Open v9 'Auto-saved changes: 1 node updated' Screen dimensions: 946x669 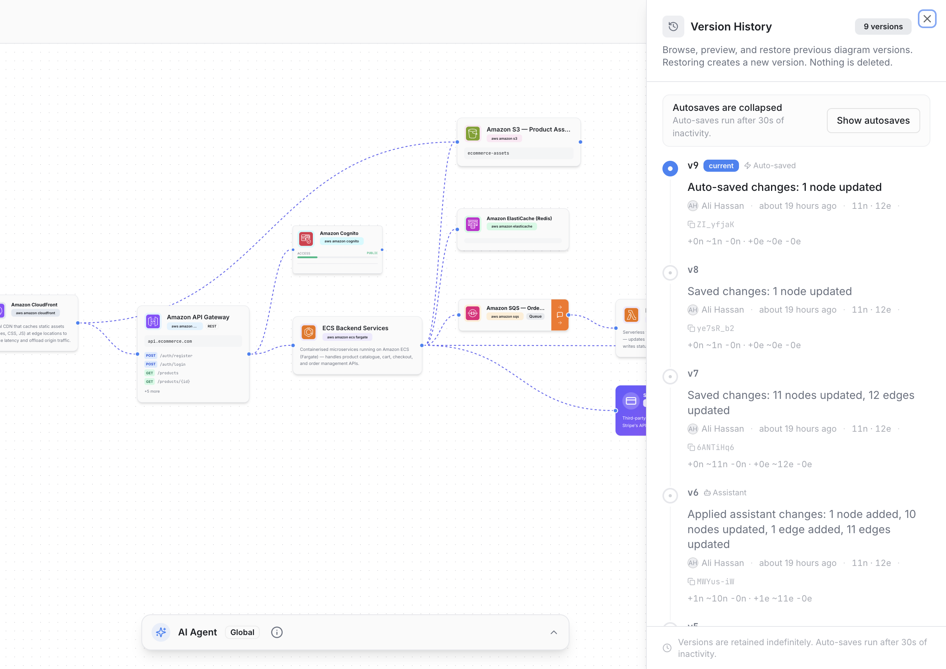pyautogui.click(x=784, y=187)
